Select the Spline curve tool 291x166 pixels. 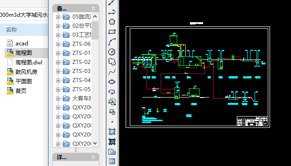(112, 72)
